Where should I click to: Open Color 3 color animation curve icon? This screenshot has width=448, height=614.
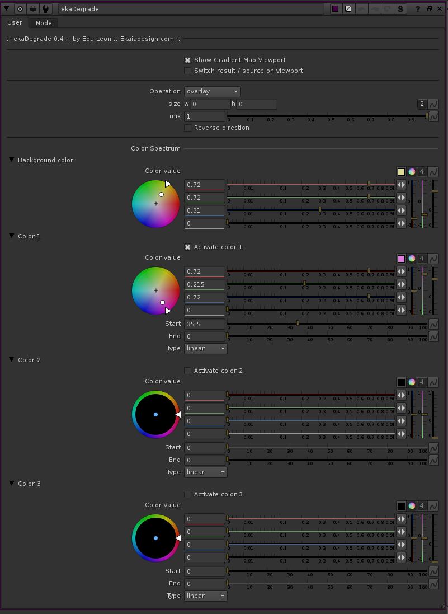coord(433,506)
